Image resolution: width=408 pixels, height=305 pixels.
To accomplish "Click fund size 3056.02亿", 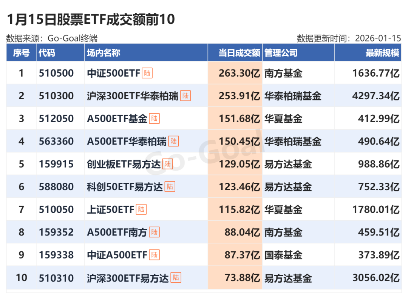I will [376, 278].
